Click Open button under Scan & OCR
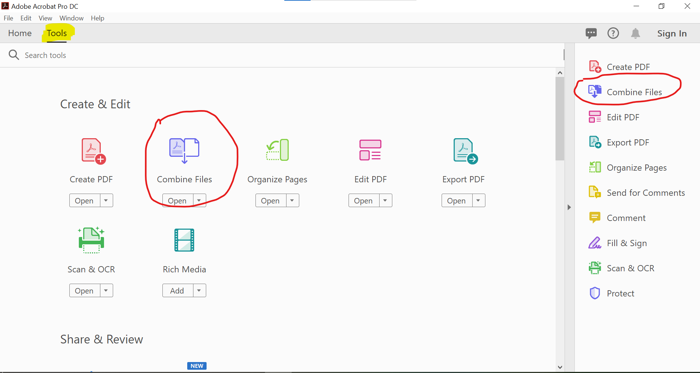 pos(84,291)
